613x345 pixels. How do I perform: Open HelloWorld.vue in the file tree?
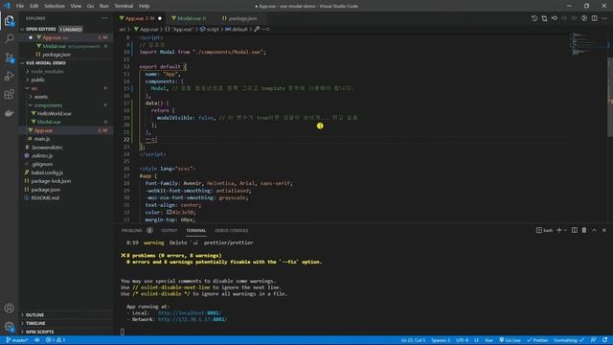click(55, 113)
